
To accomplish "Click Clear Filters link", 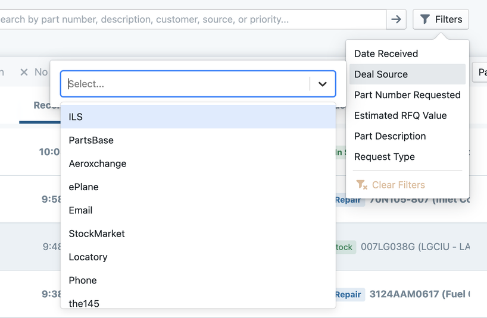I will tap(398, 185).
